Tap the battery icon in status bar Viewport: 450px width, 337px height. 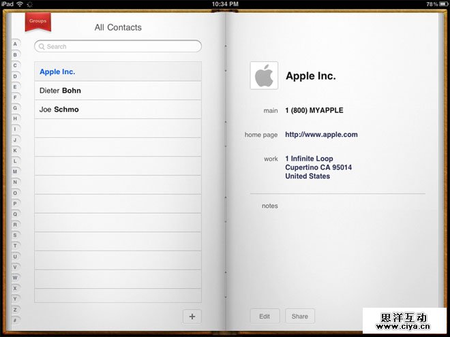tap(444, 4)
